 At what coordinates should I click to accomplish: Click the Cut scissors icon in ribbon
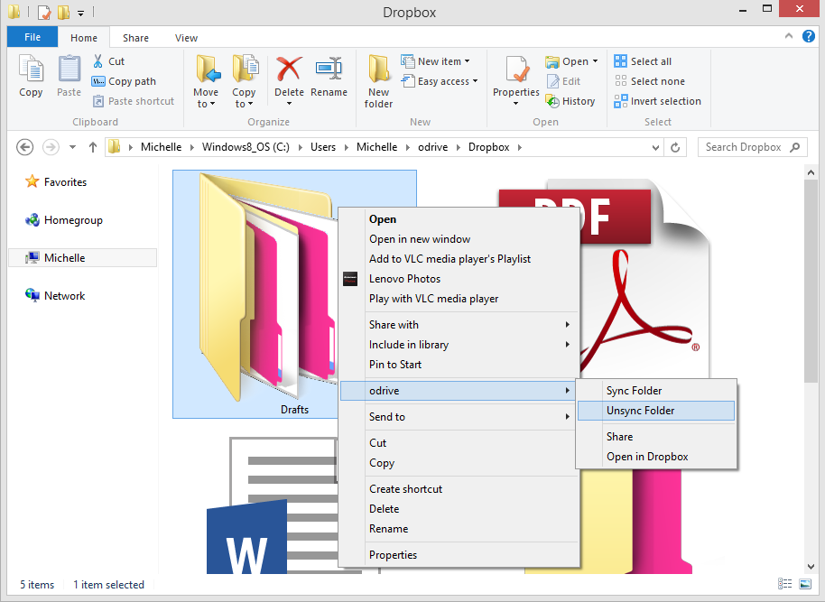point(97,61)
